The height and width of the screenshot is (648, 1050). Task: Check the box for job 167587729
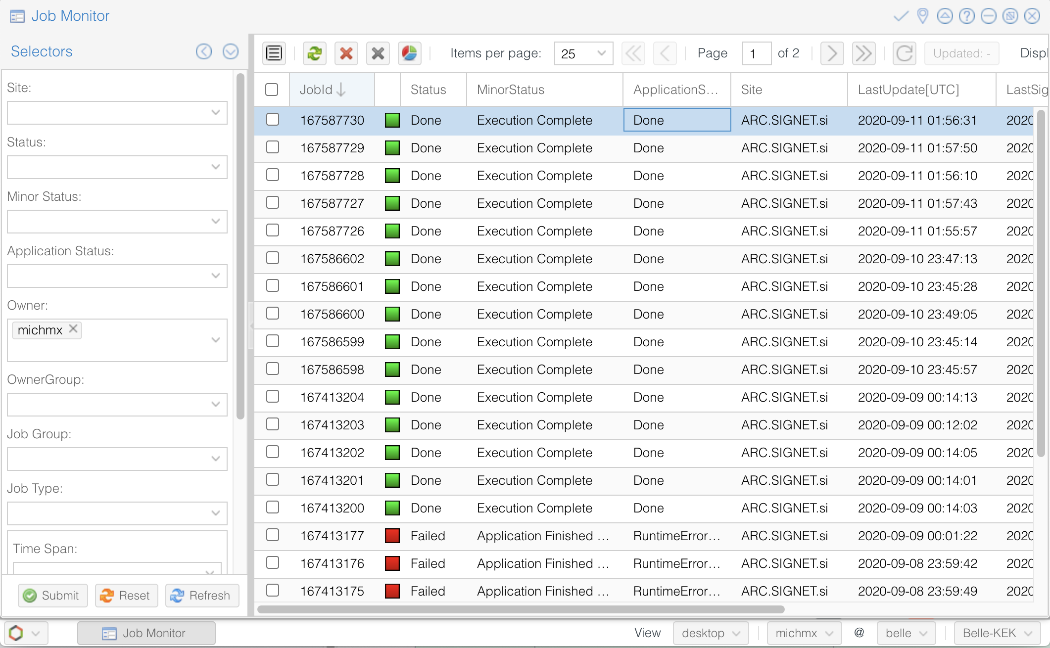(x=272, y=147)
